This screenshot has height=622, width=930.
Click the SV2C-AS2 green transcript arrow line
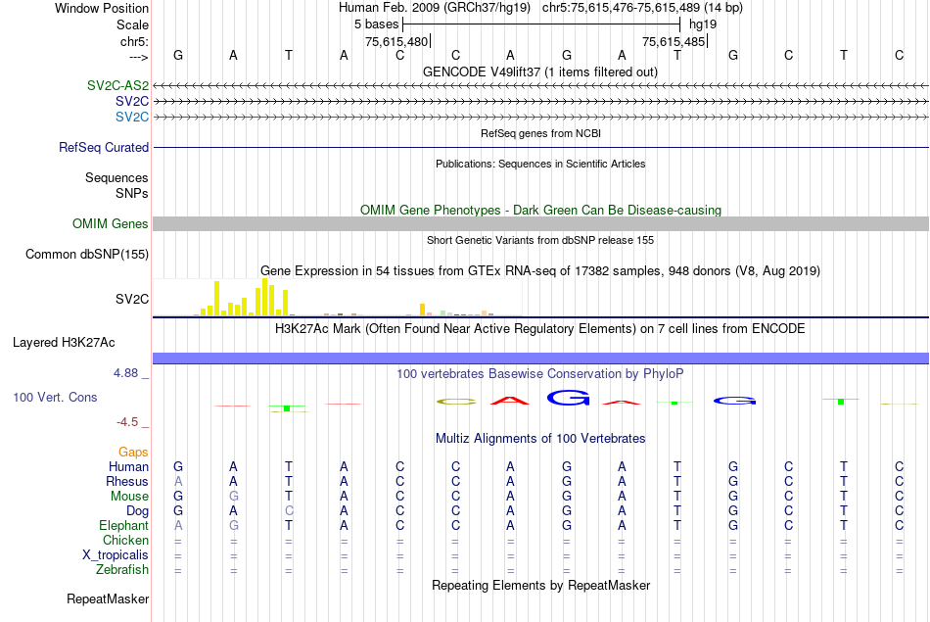point(540,86)
